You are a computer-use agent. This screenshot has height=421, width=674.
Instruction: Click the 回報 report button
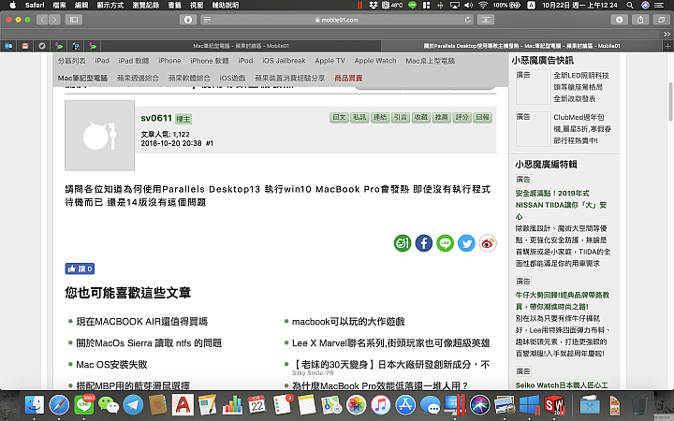tap(482, 117)
